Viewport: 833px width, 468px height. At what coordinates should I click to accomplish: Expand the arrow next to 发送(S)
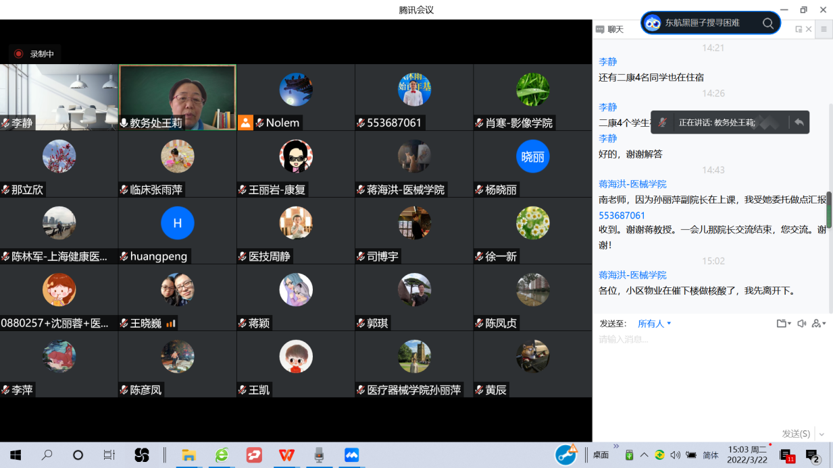(x=822, y=434)
